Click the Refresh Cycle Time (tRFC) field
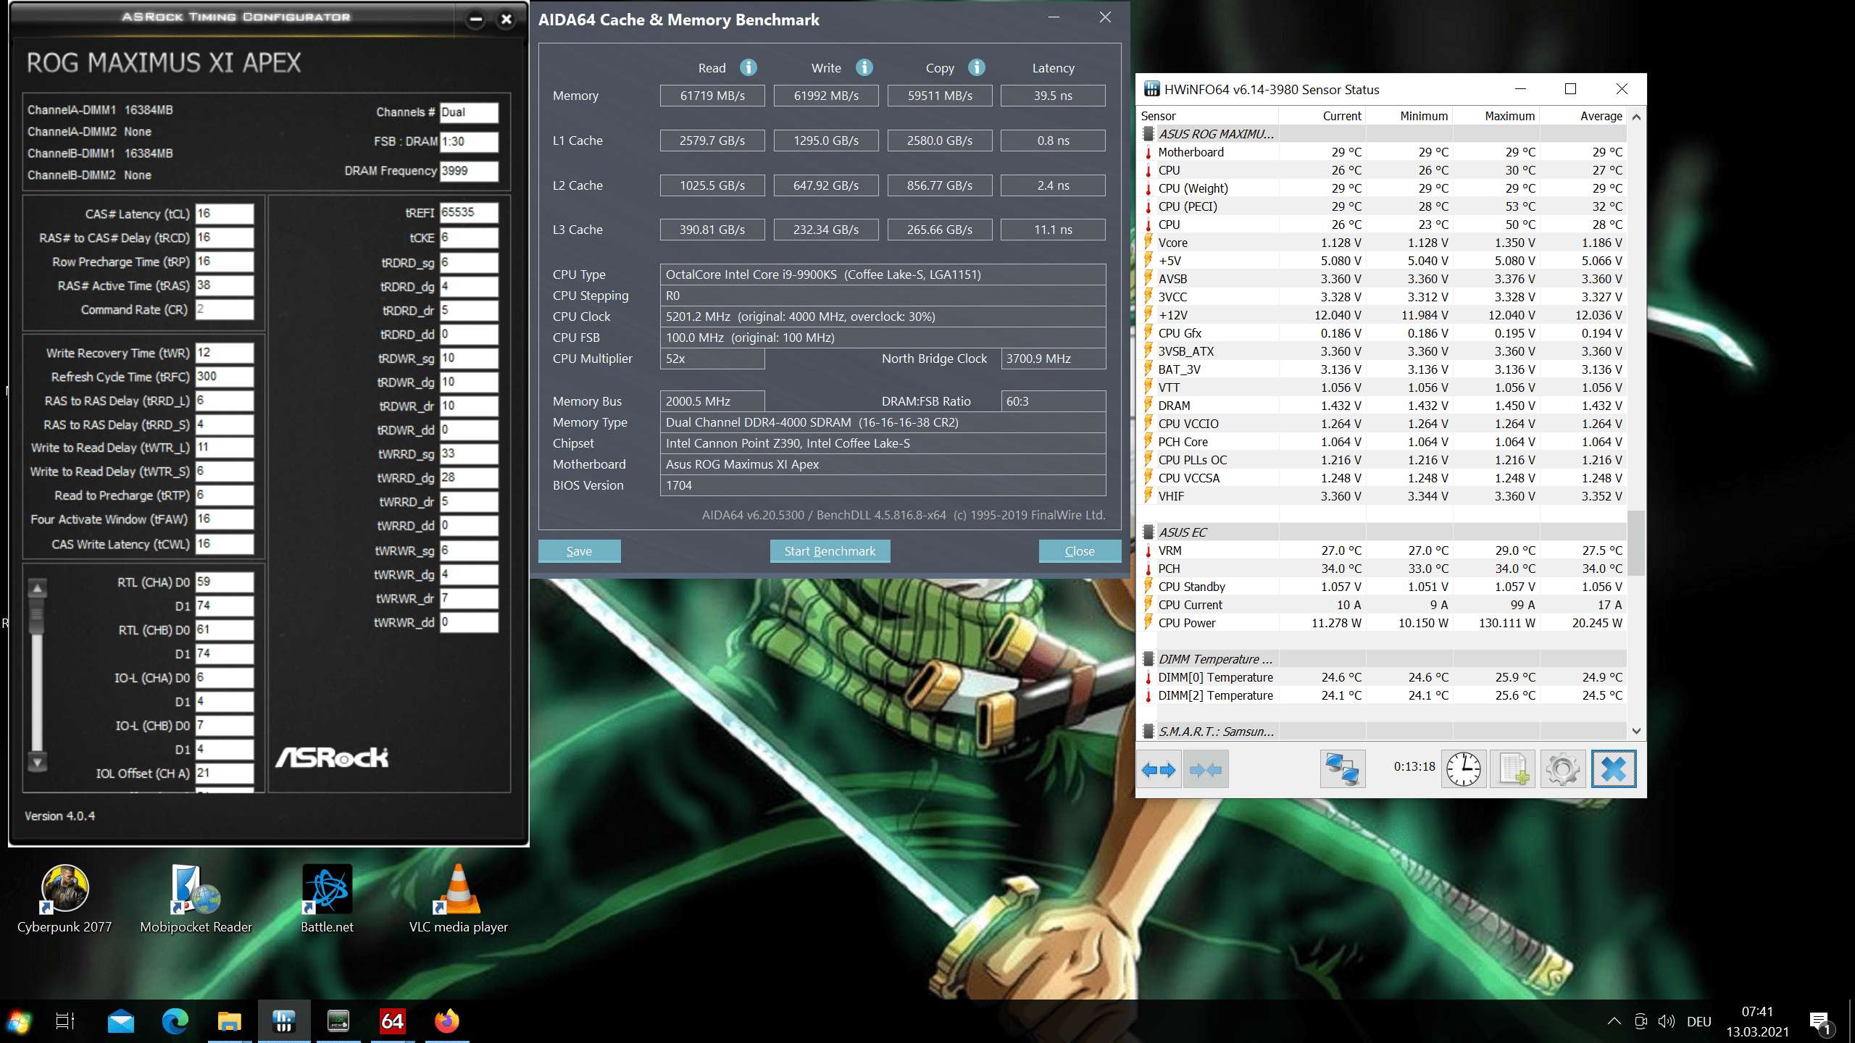 click(x=225, y=377)
